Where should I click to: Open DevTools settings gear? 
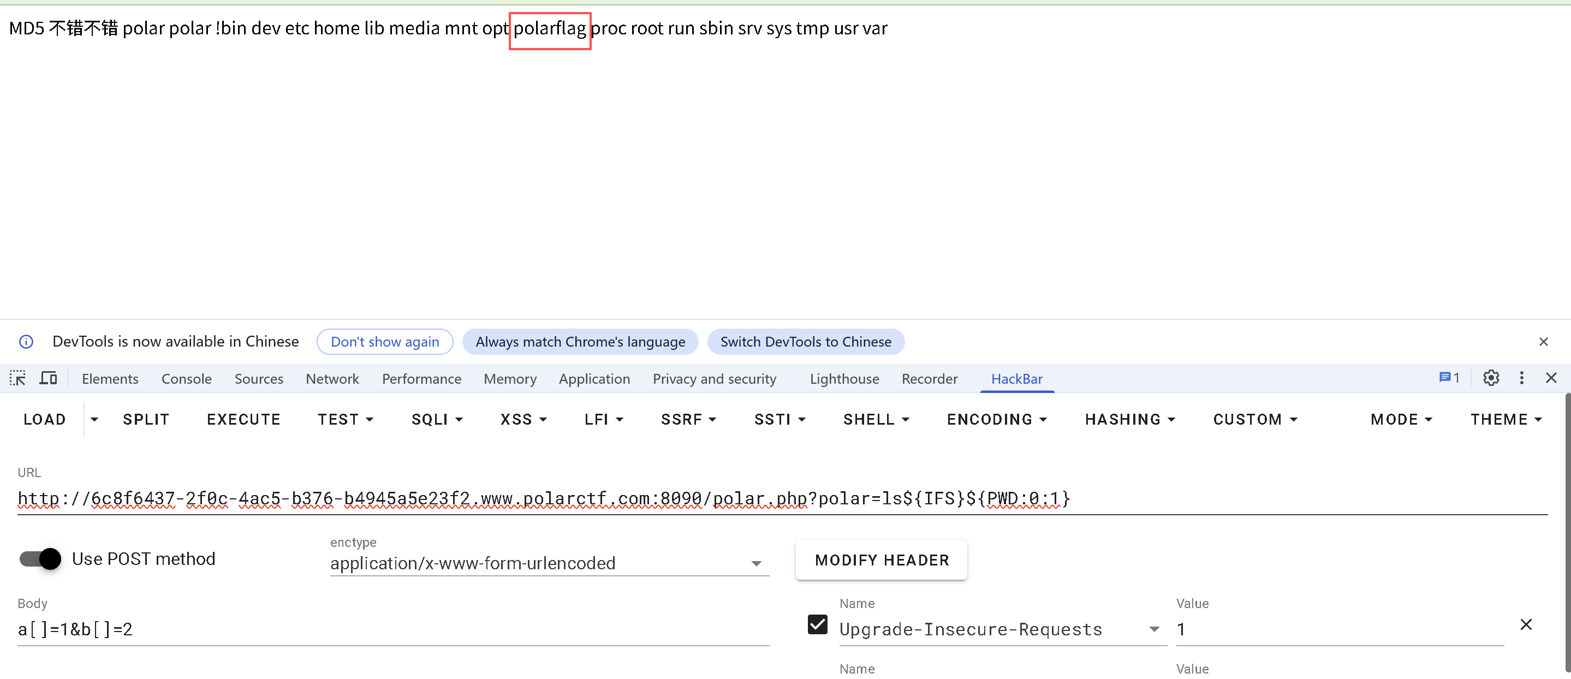coord(1491,378)
